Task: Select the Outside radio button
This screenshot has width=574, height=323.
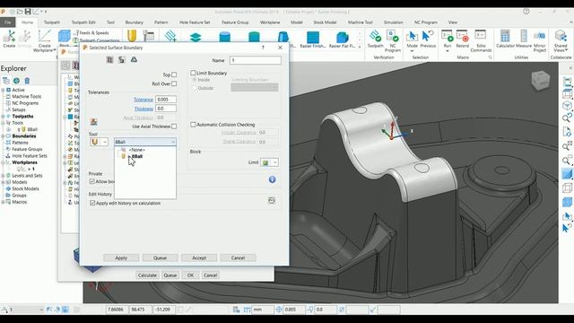Action: point(195,88)
